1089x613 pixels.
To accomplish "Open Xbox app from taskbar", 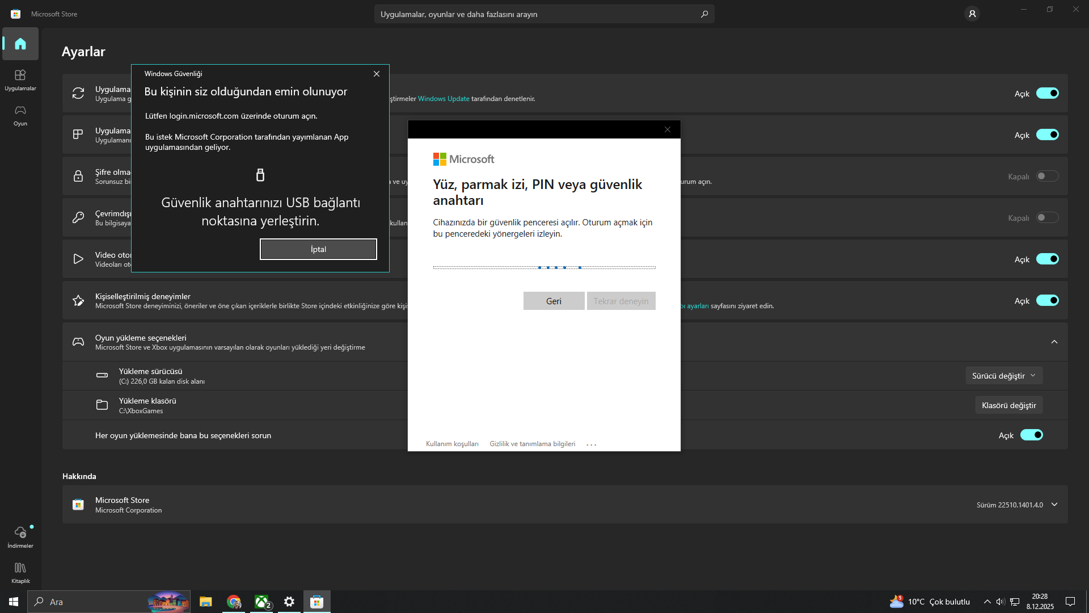I will (x=261, y=602).
